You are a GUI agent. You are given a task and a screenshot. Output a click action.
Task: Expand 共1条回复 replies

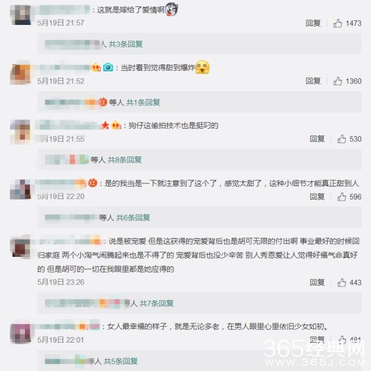tap(143, 103)
